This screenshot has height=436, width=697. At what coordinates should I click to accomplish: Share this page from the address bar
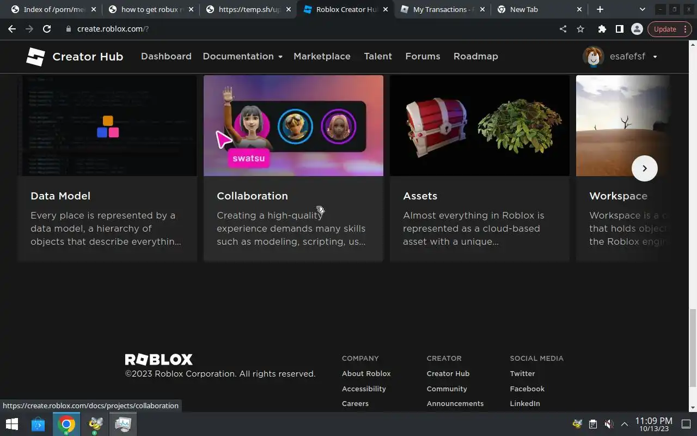(563, 29)
